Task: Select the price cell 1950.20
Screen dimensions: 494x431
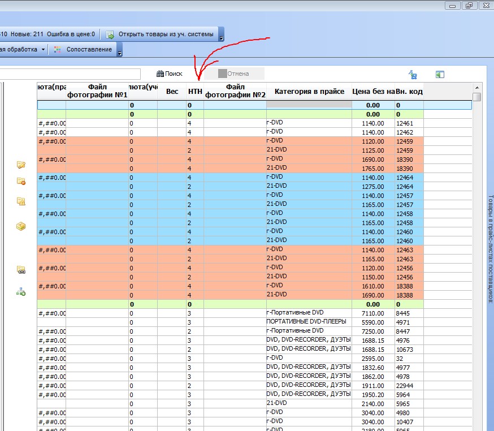Action: tap(374, 395)
